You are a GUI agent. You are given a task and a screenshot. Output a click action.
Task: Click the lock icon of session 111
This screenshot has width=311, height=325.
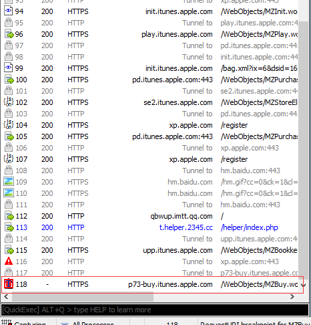pos(9,205)
